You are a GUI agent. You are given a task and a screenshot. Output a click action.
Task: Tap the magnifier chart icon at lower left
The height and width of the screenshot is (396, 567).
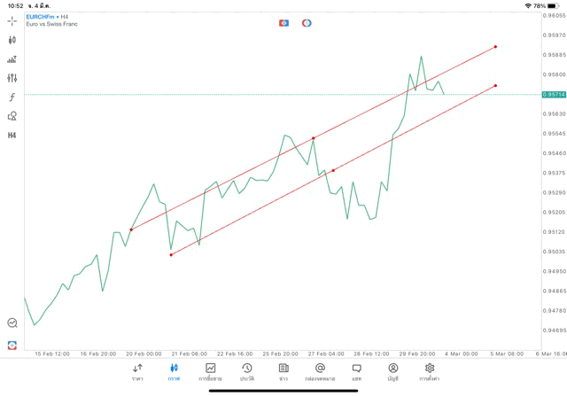[12, 323]
